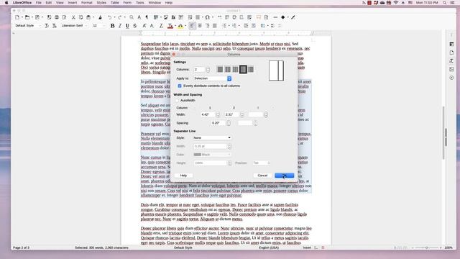Open the Apply to Selection dropdown

coord(213,78)
